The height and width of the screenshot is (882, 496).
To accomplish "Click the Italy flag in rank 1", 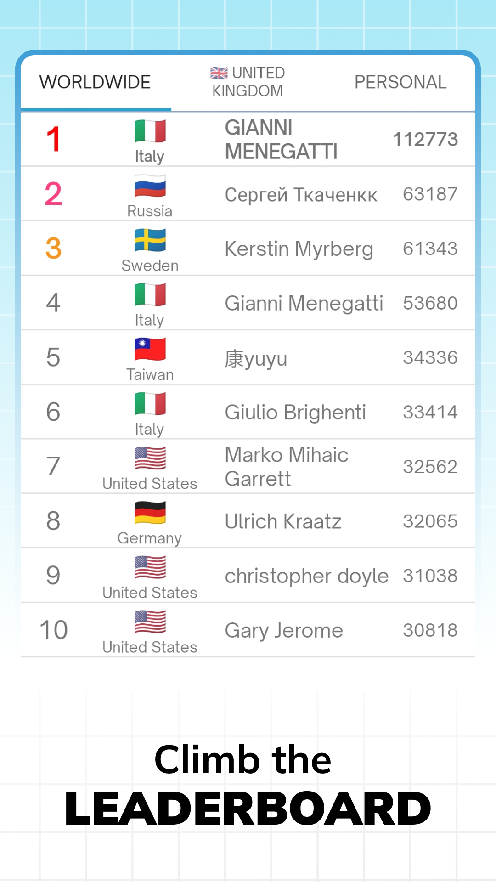I will click(150, 131).
